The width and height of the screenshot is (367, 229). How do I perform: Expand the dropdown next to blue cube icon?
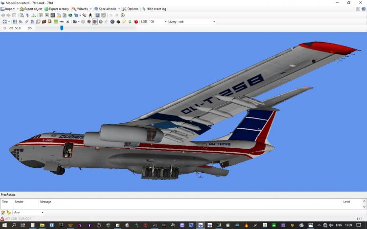point(80,15)
